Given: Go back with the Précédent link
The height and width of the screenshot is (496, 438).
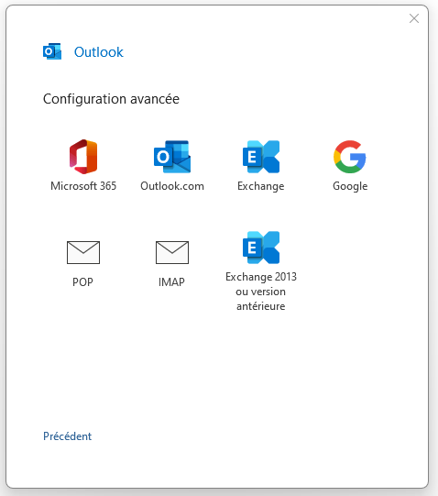Looking at the screenshot, I should tap(68, 436).
